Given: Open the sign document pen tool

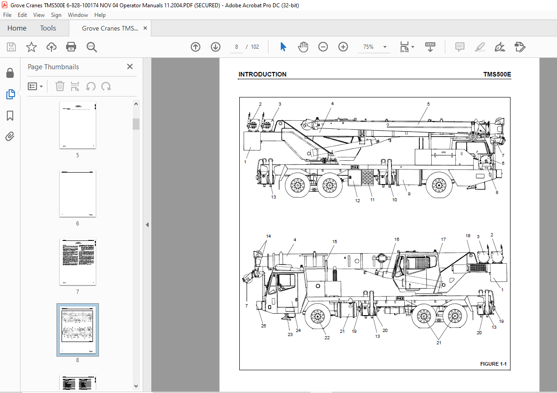Looking at the screenshot, I should coord(500,47).
